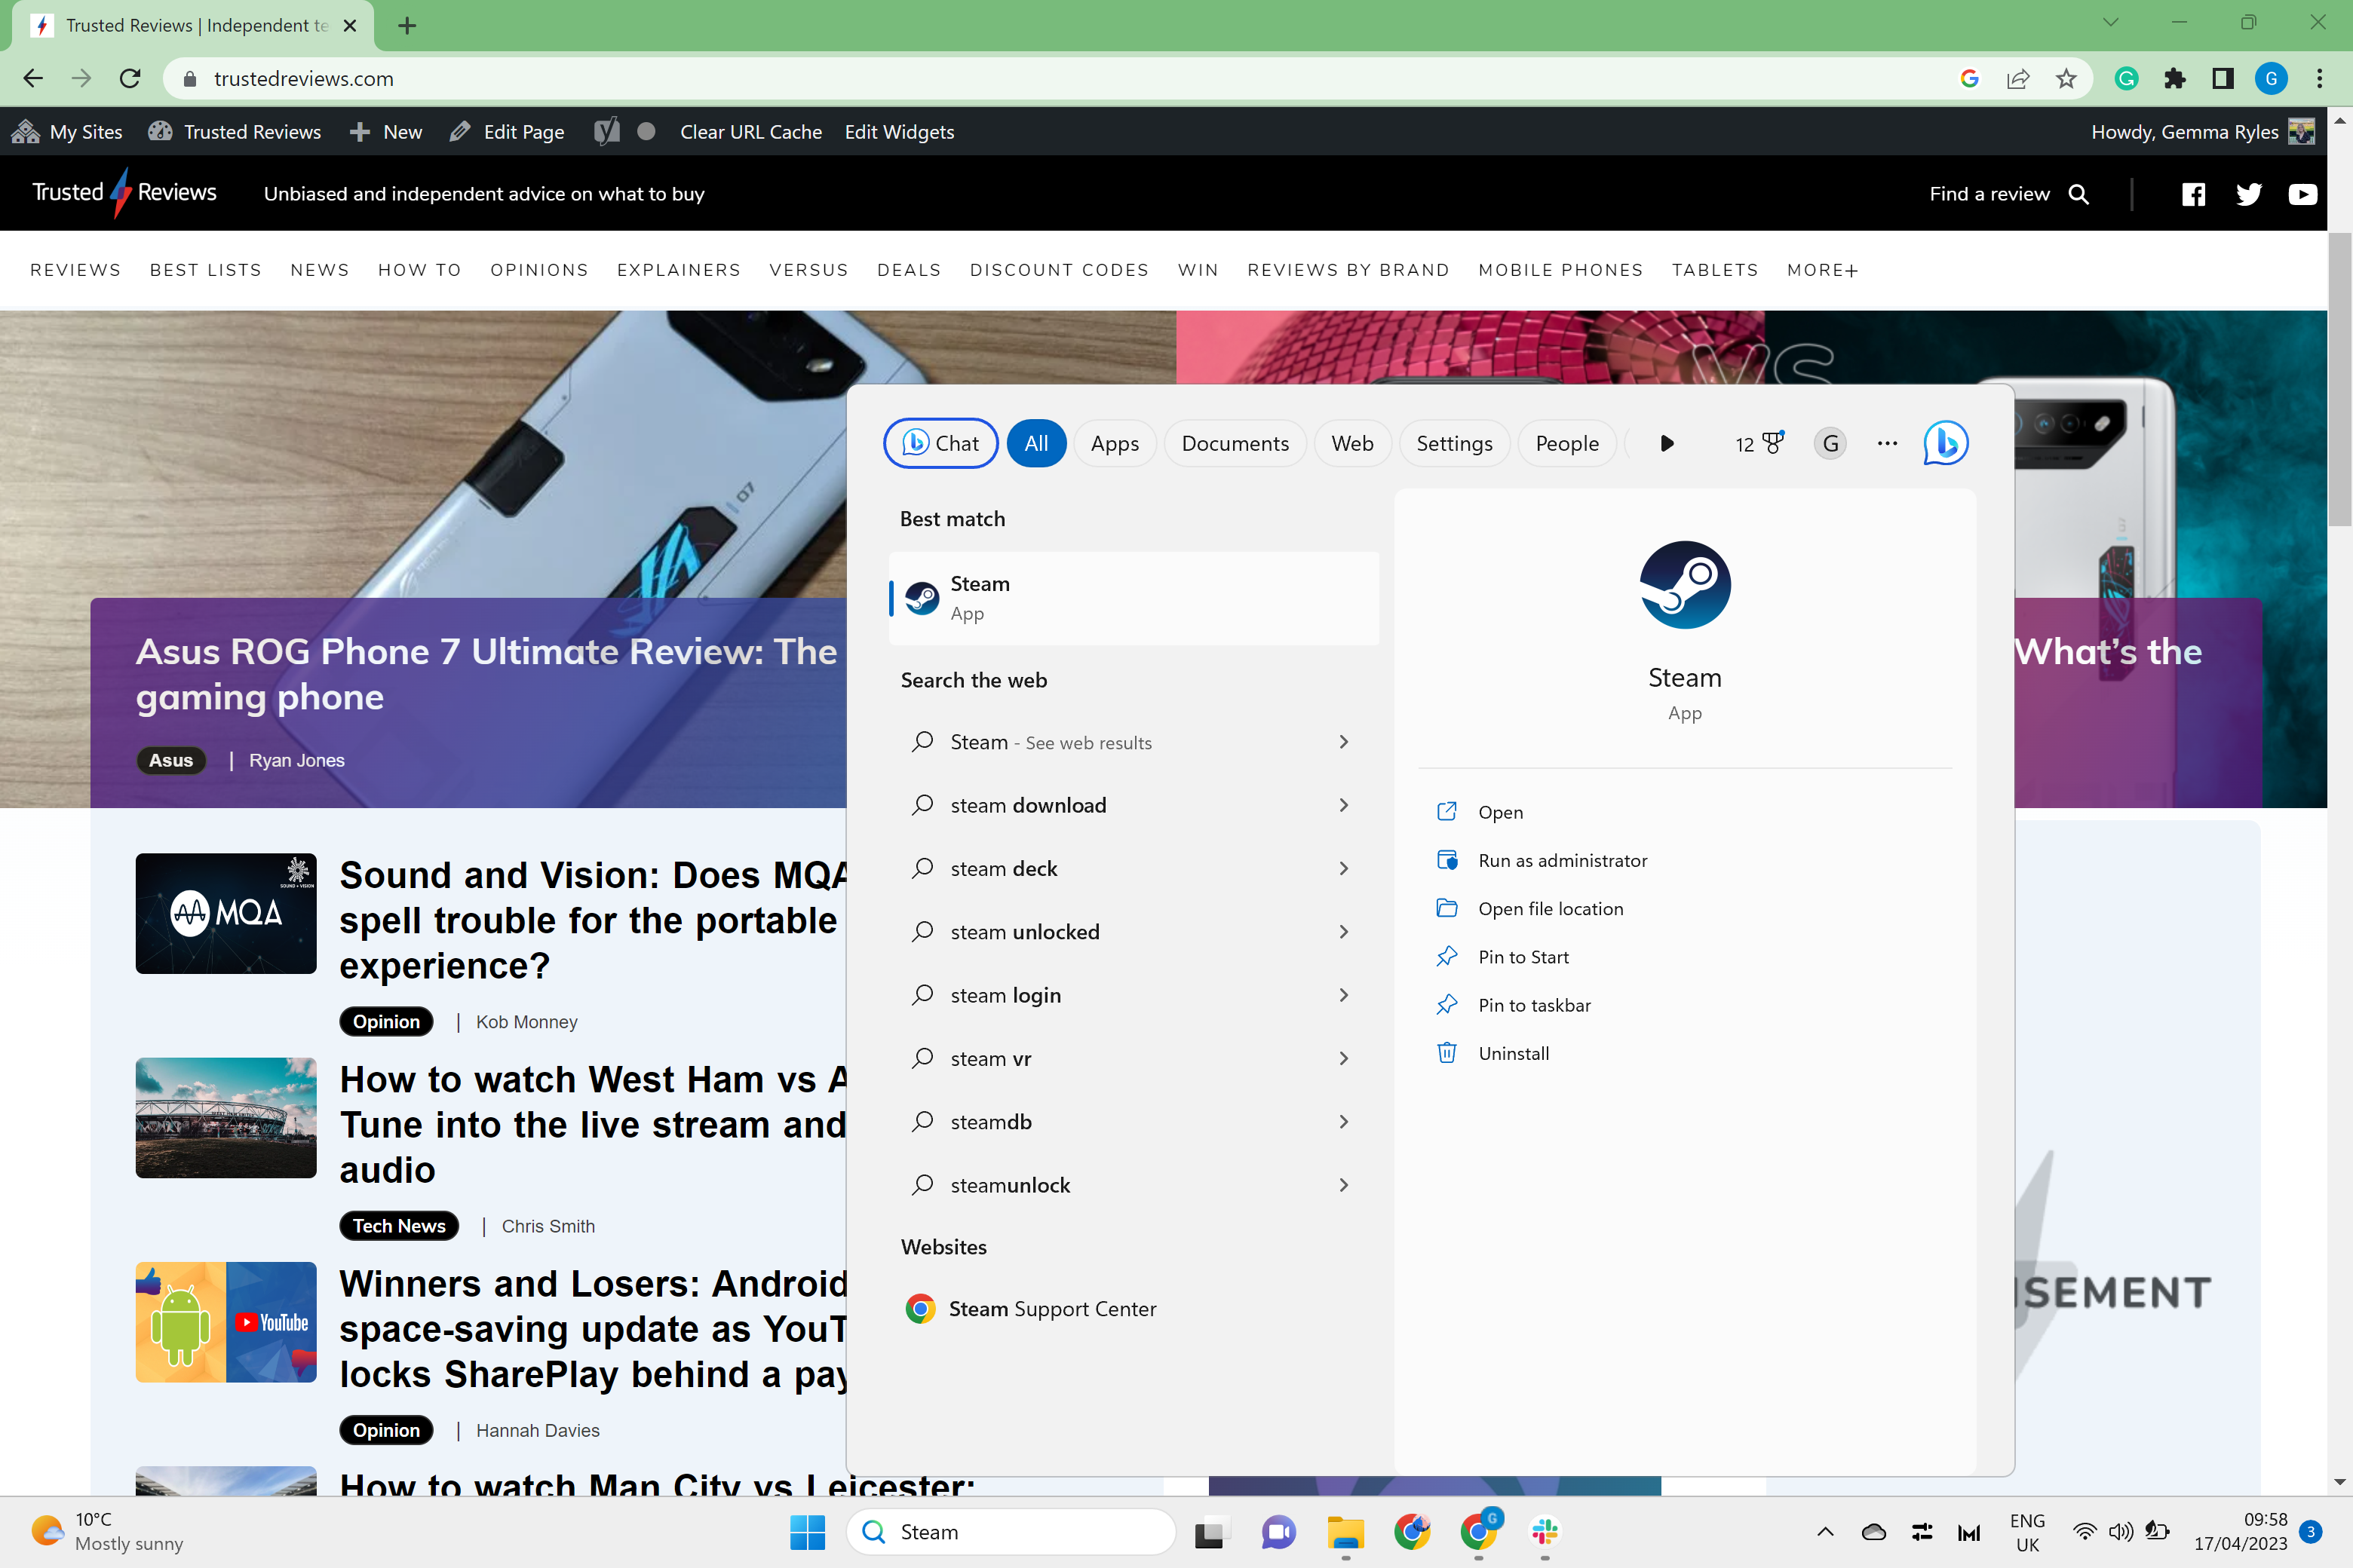Screen dimensions: 2353x1568
Task: Open File Explorer from the taskbar
Action: tap(1345, 1531)
